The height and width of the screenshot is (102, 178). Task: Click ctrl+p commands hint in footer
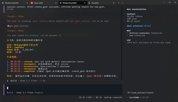click(x=113, y=97)
